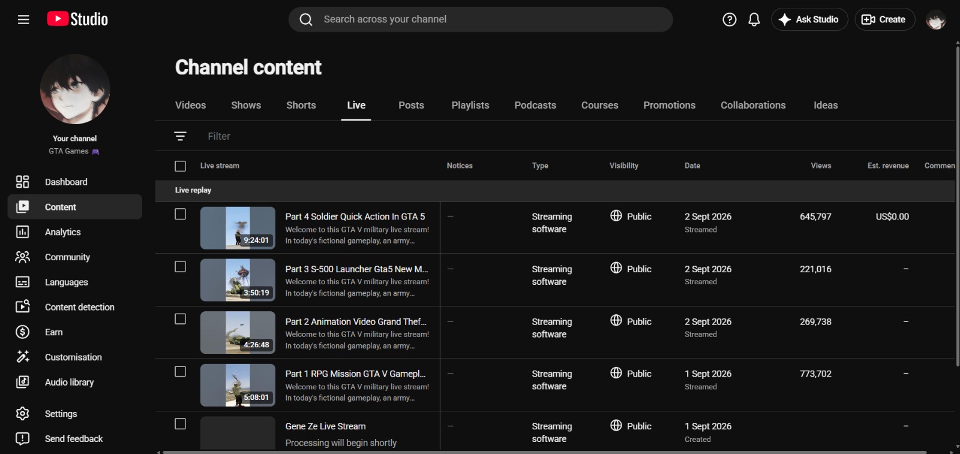Switch to the Podcasts tab

[535, 105]
